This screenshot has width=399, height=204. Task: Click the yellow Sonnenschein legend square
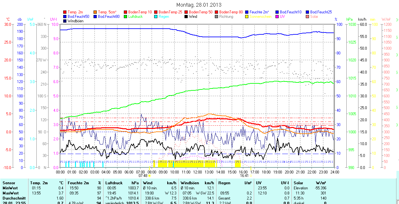click(247, 17)
